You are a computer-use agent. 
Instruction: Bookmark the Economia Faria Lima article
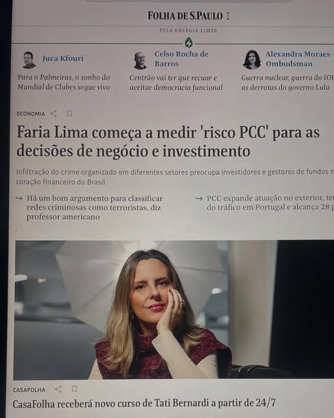69,114
